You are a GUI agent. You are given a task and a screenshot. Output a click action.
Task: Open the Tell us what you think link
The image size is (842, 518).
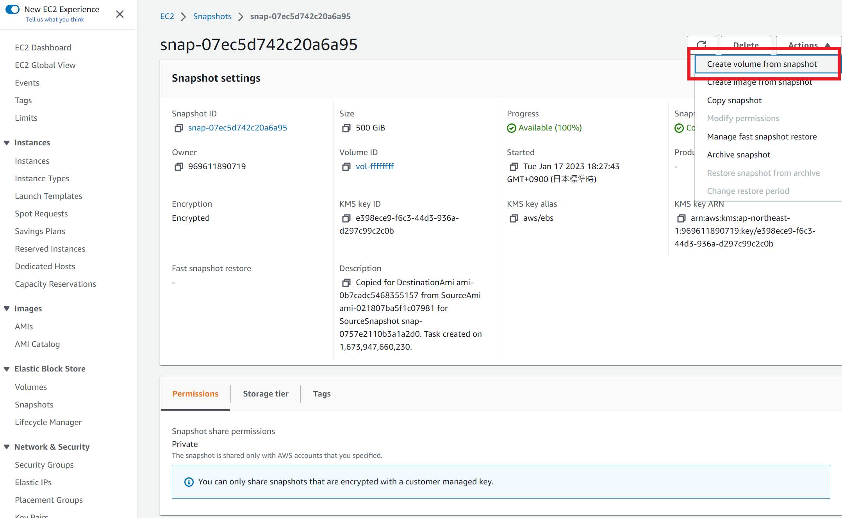coord(55,20)
